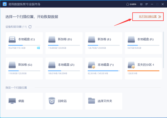
Task: Click the "新加卷 (E:)" label
Action: click(104, 39)
